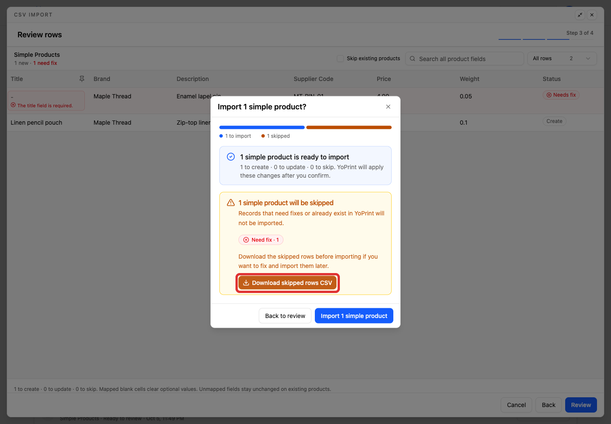Click the pin icon beside Title column

coord(82,79)
